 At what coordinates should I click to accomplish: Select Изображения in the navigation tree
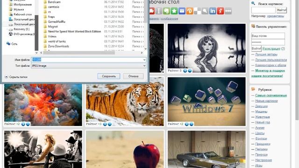pyautogui.click(x=20, y=4)
